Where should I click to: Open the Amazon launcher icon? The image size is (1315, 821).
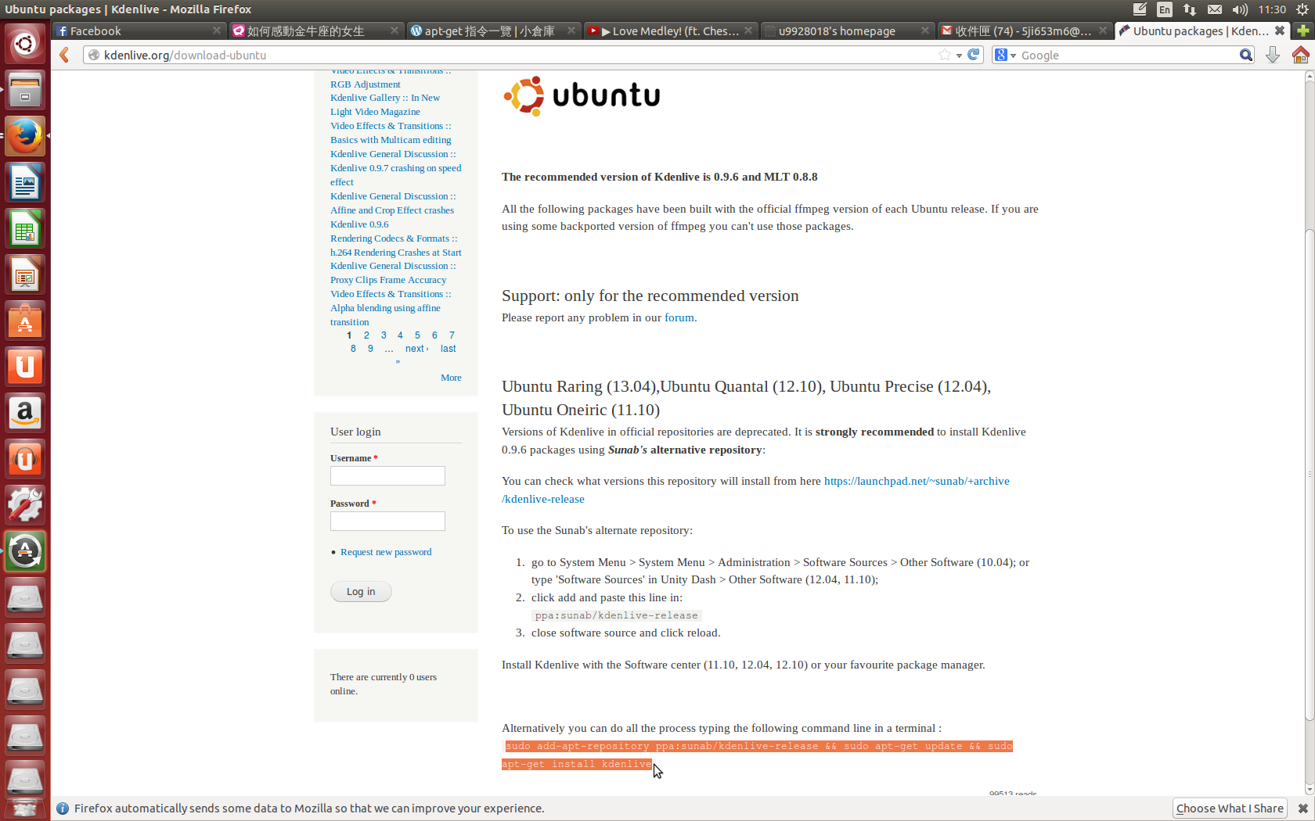[x=25, y=413]
